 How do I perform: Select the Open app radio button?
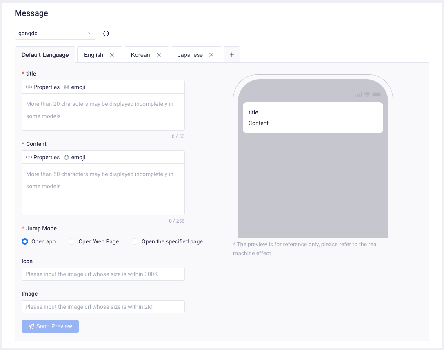[x=25, y=241]
